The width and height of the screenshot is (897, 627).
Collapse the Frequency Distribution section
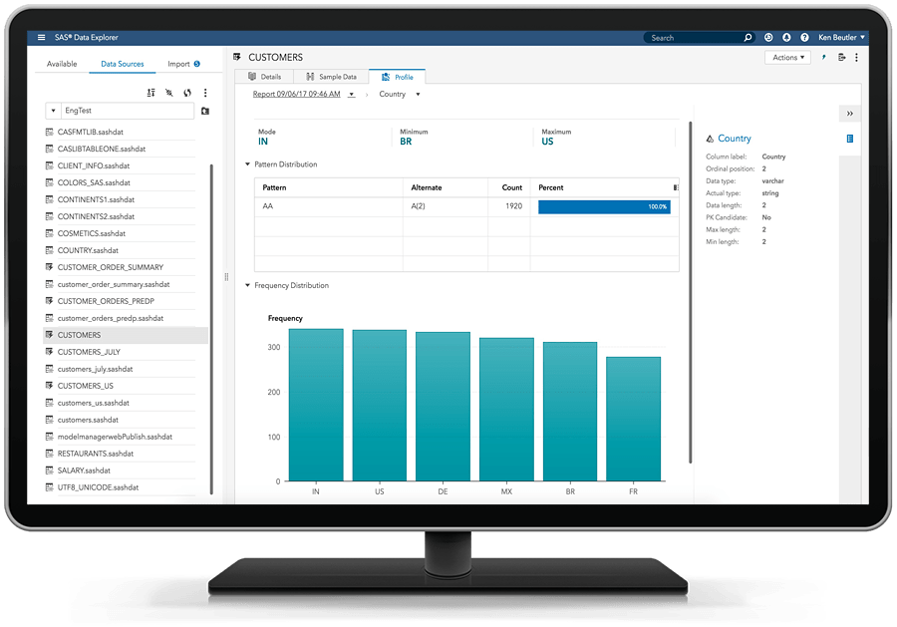pos(248,286)
